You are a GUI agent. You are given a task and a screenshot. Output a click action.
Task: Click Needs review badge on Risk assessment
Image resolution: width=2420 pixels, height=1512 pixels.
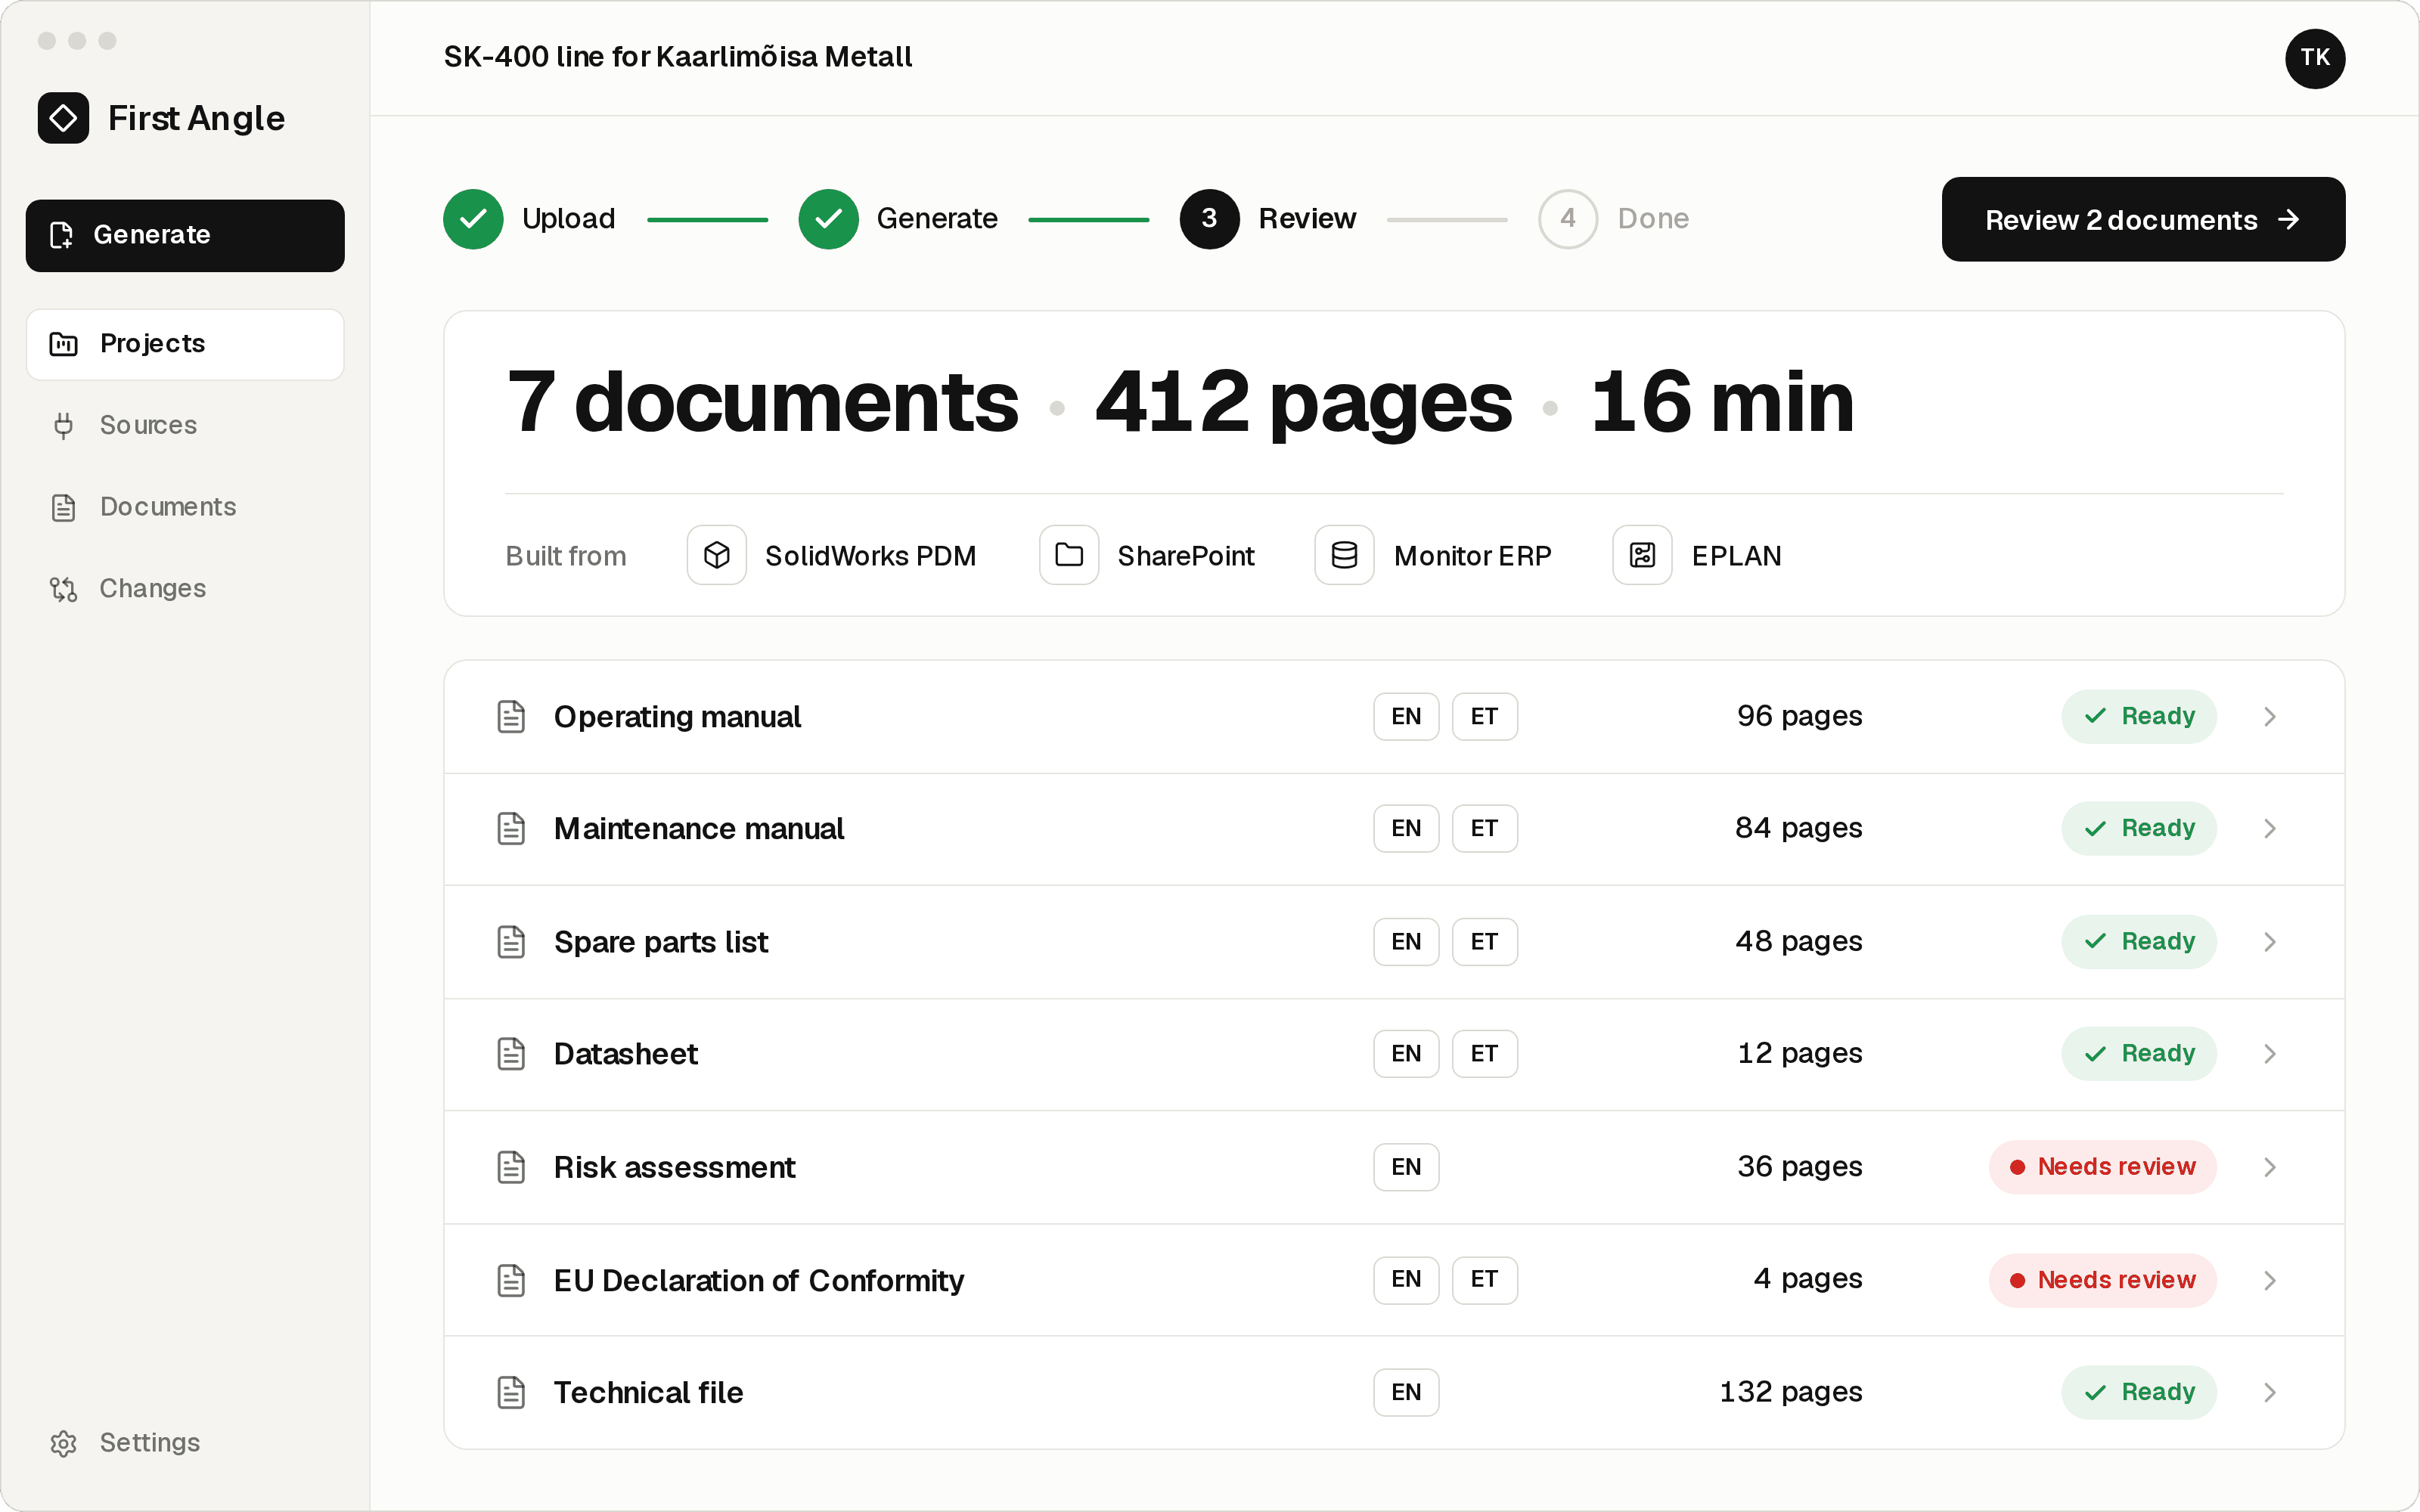point(2102,1167)
